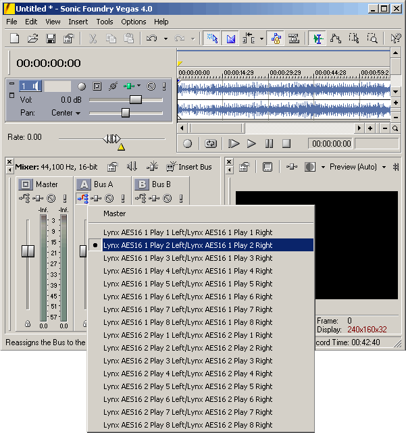Click the Redo arrow icon
This screenshot has width=406, height=433.
click(x=180, y=38)
